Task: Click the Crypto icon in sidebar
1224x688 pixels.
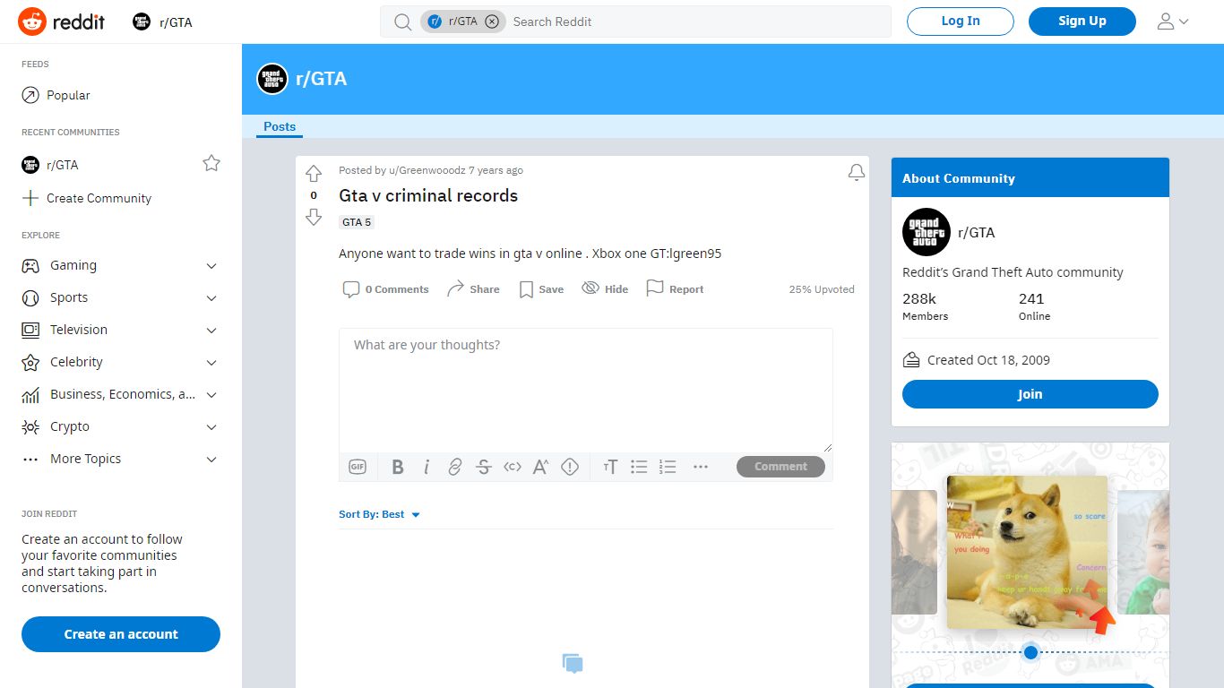Action: point(30,427)
